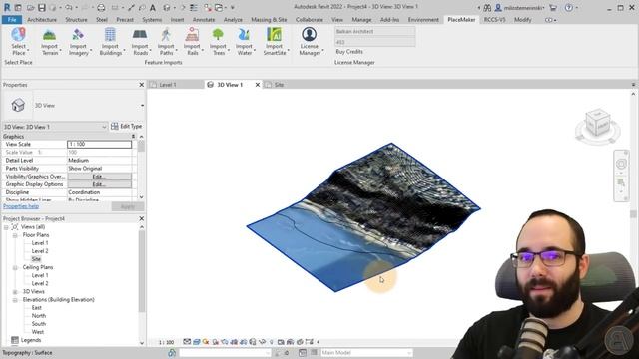Select the North elevation in browser
Viewport: 639px width, 359px height.
[39, 316]
